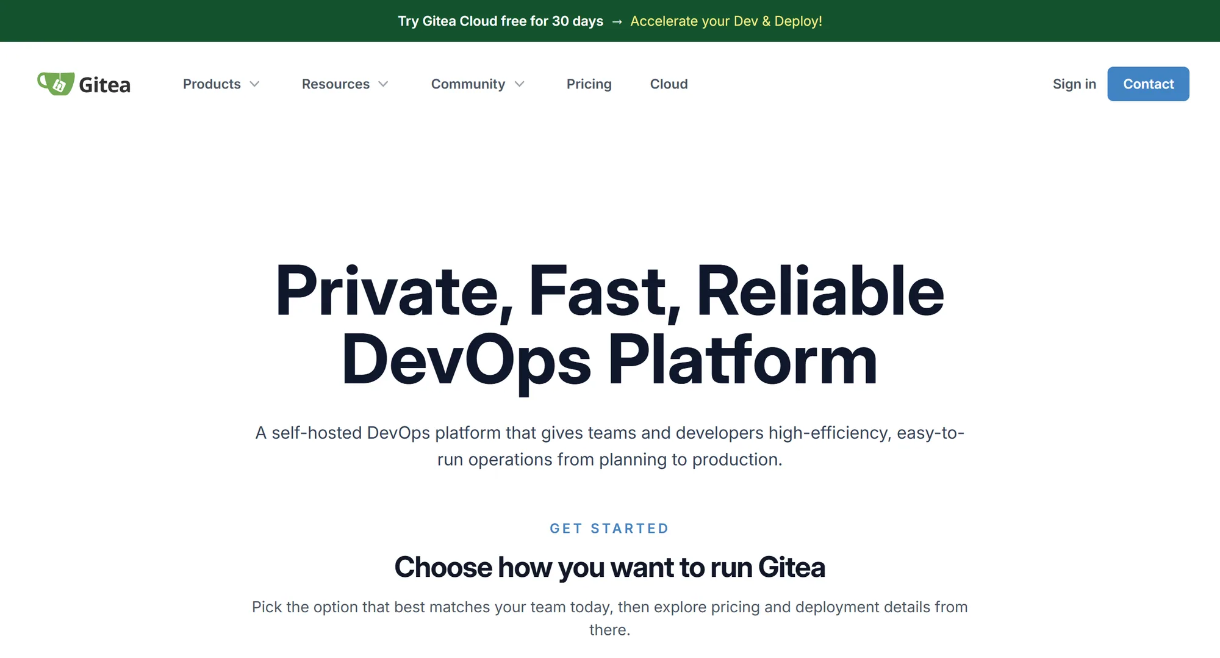Click 'Choose how you want to run Gitea' heading
This screenshot has height=658, width=1220.
[610, 567]
